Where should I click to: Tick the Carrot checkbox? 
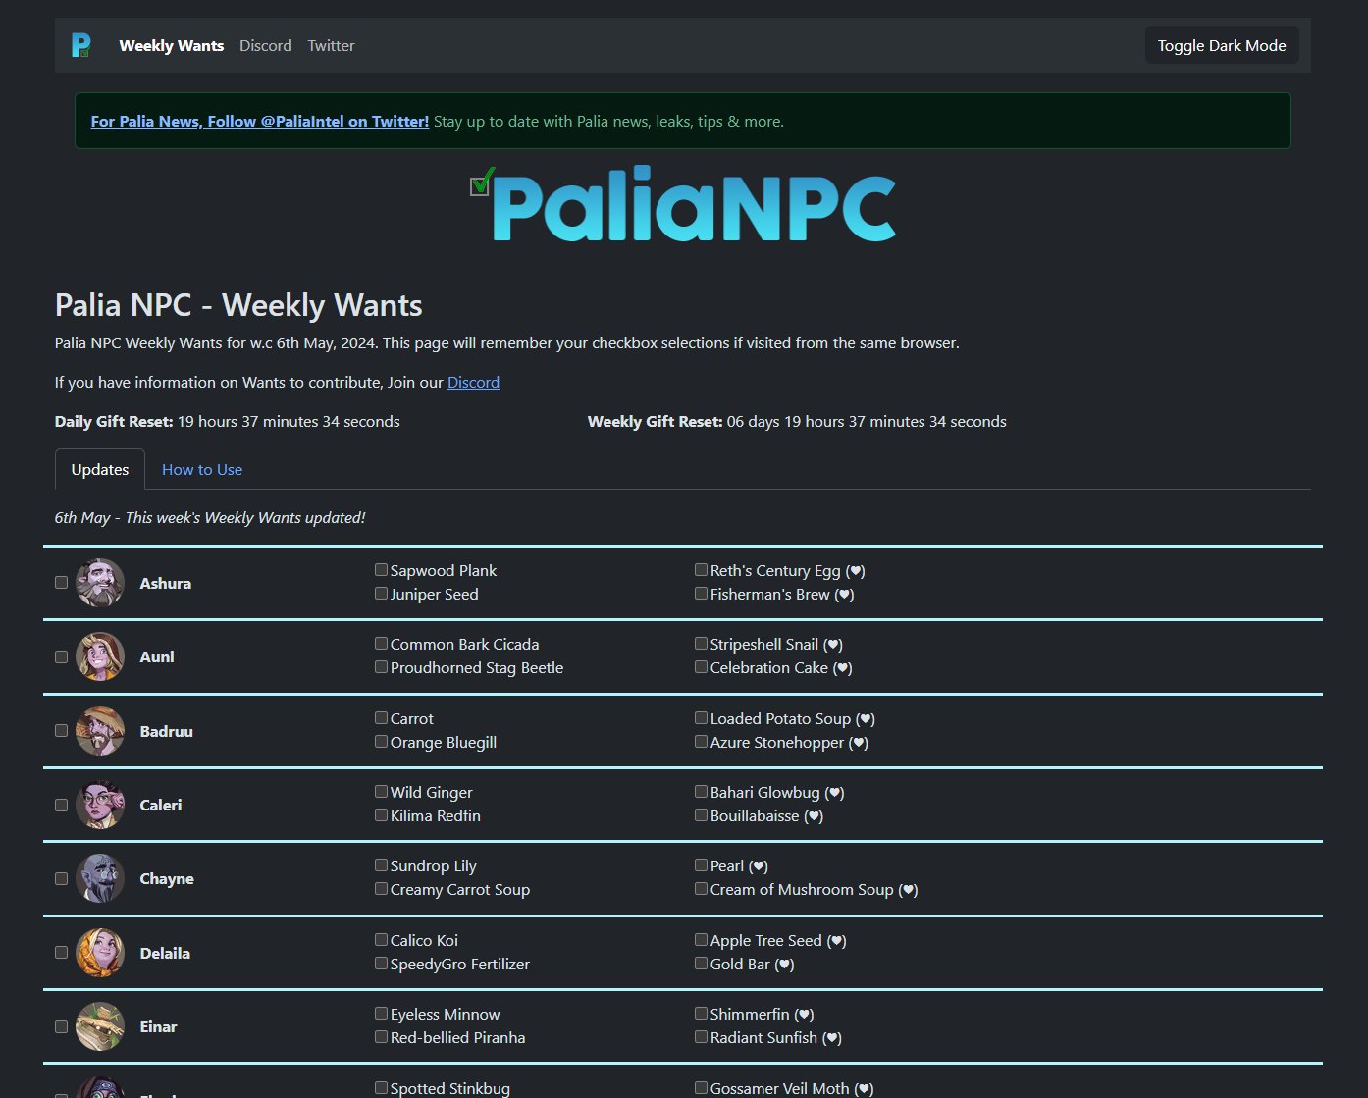(x=381, y=717)
